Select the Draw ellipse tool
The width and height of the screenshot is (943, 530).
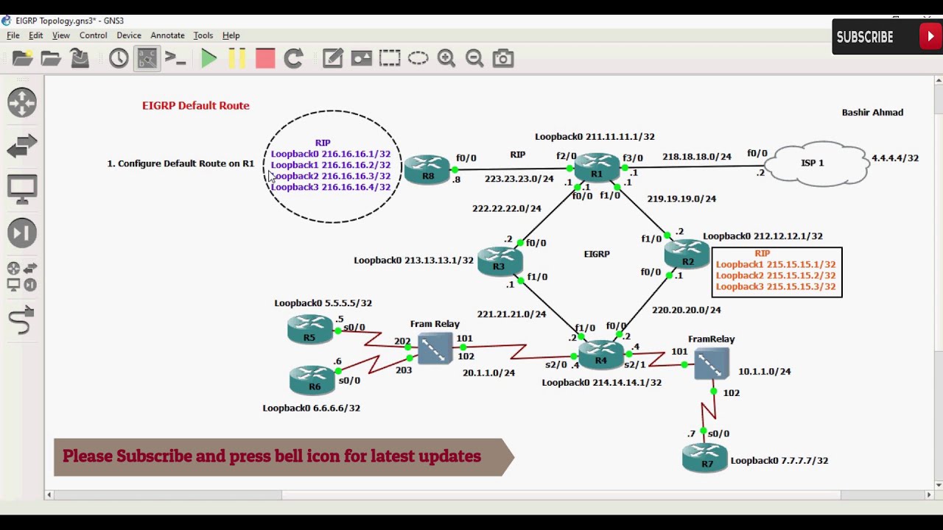pyautogui.click(x=418, y=58)
